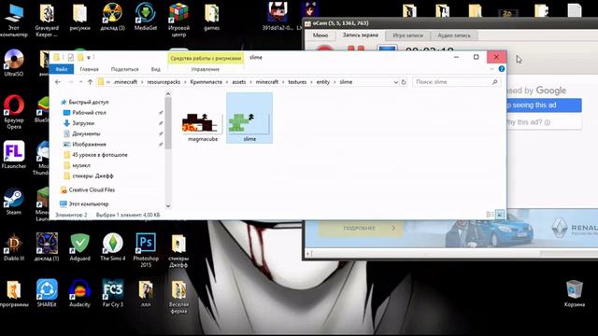The width and height of the screenshot is (598, 336).
Task: Open the oCam Меню tab
Action: coord(320,35)
